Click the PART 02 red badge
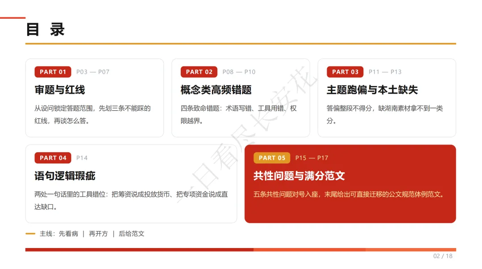The height and width of the screenshot is (269, 482). (199, 72)
